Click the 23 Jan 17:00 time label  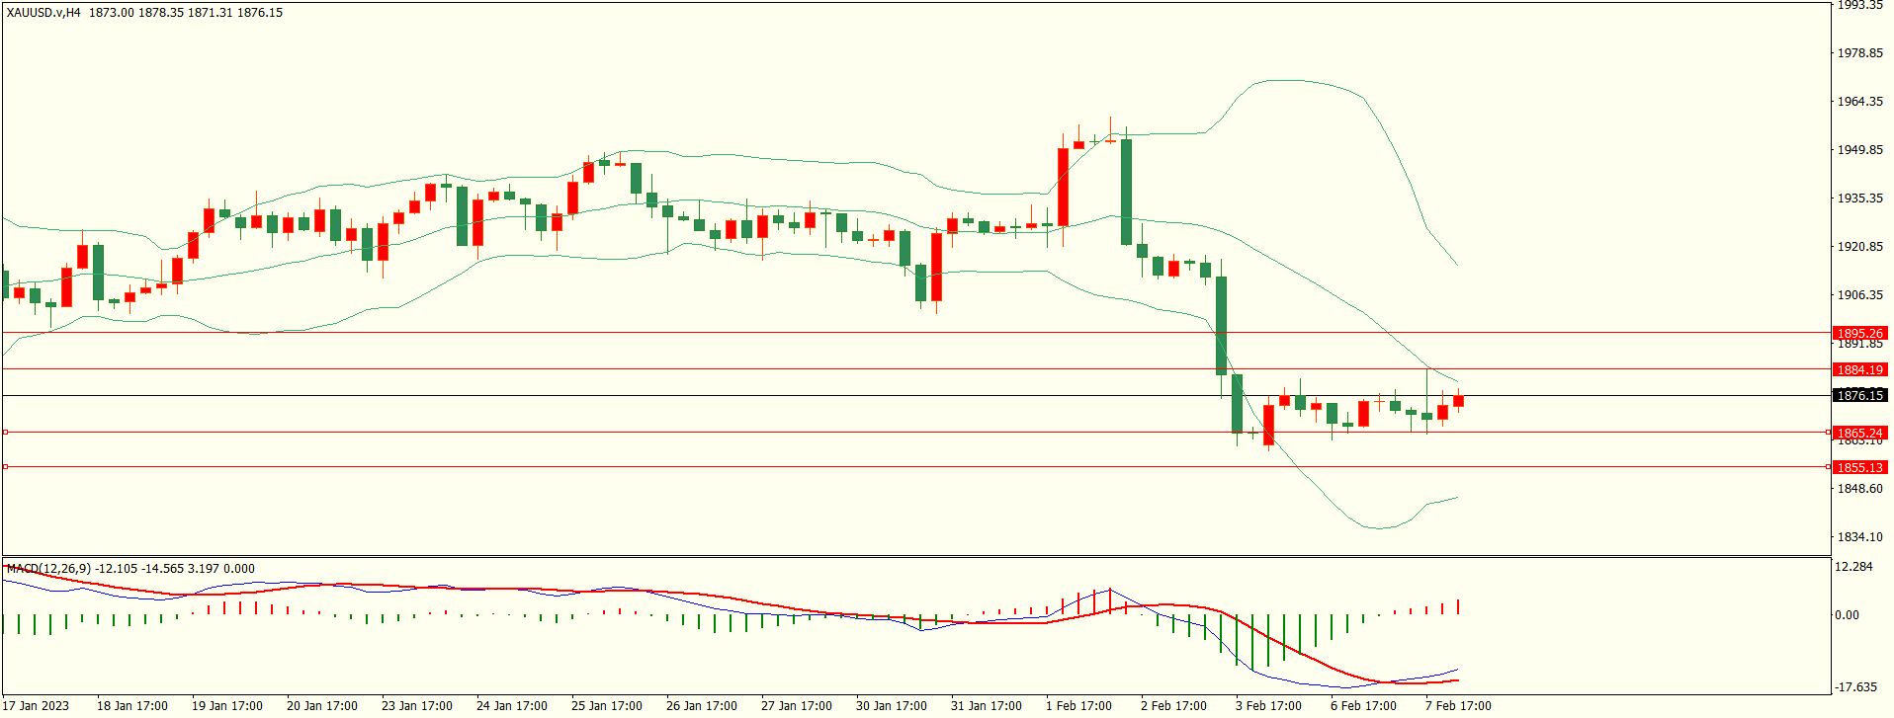[417, 706]
